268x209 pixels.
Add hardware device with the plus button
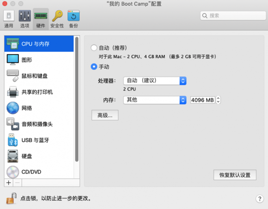(x=9, y=183)
